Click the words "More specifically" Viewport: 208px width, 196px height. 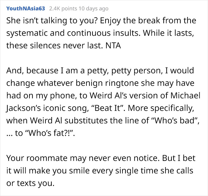coord(161,108)
